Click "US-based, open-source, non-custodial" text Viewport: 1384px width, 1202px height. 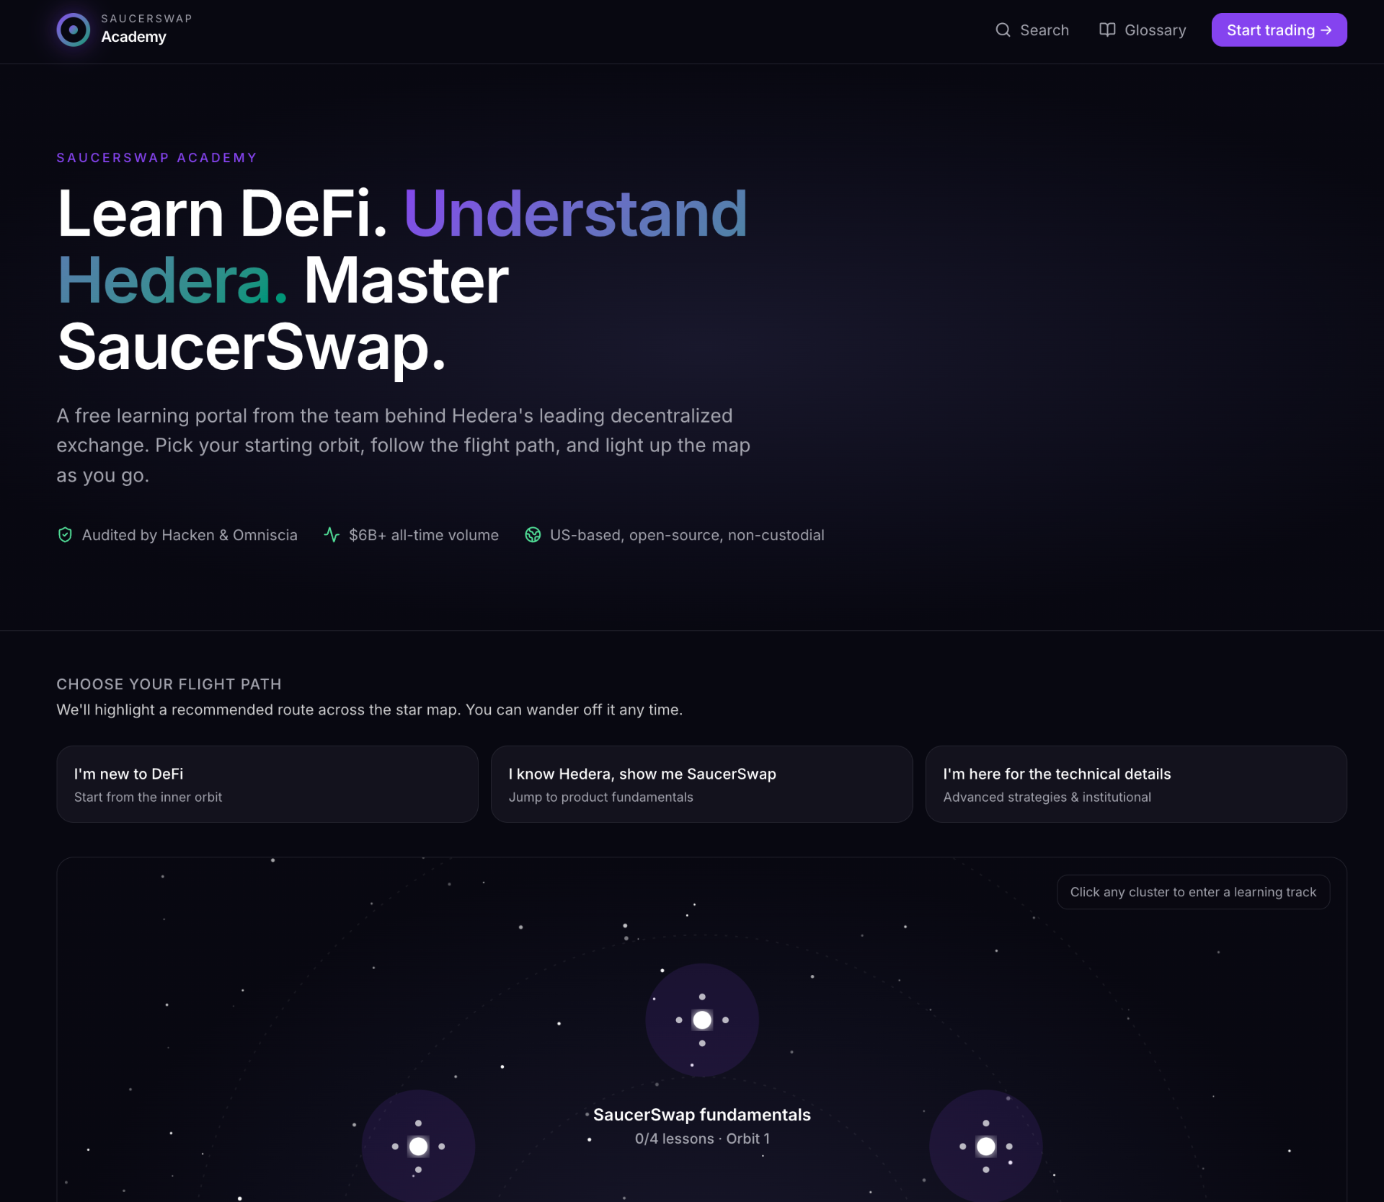[x=687, y=535]
